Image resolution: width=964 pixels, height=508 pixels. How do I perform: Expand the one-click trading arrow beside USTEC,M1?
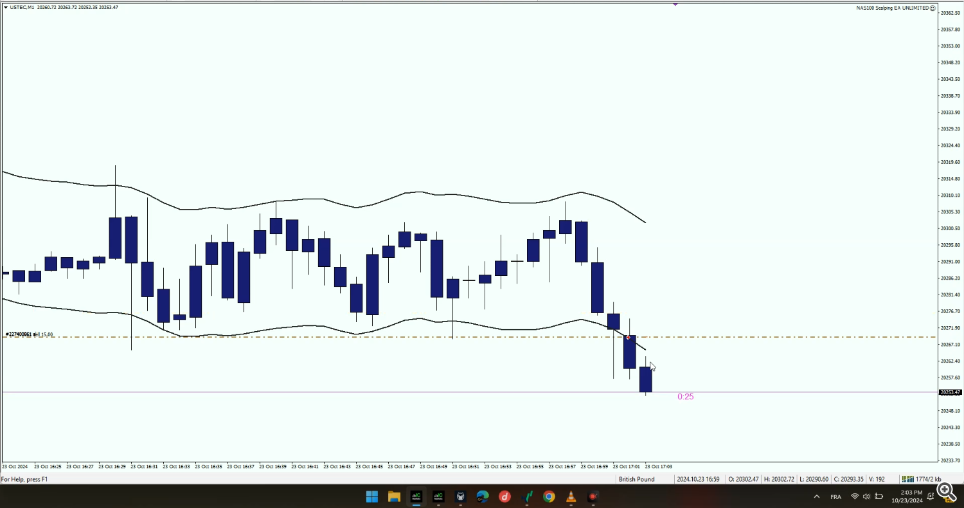pos(5,7)
